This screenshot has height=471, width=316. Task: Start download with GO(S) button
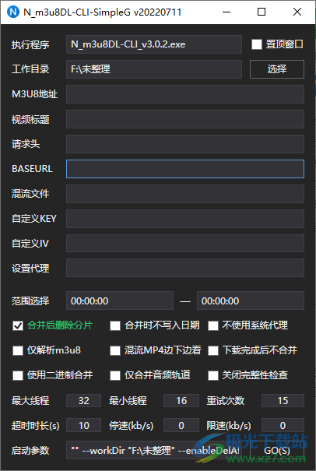click(277, 450)
